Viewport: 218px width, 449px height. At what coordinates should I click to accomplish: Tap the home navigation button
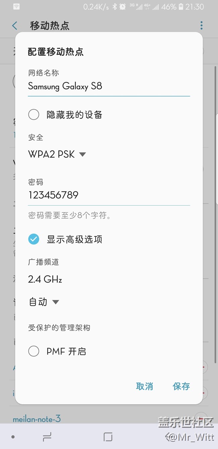point(108,437)
